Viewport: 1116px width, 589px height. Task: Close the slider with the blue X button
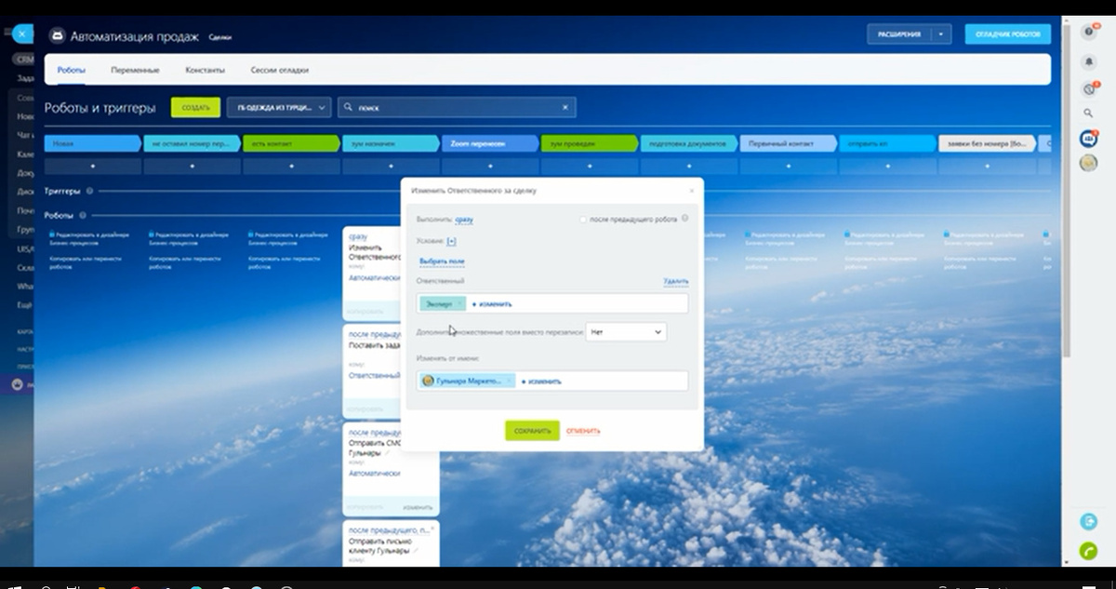click(x=21, y=33)
